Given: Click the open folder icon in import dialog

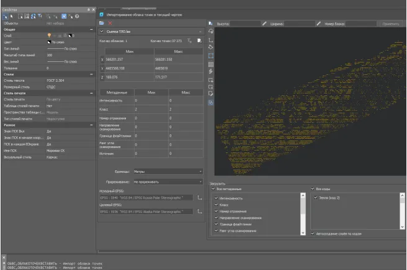Looking at the screenshot, I should (102, 22).
